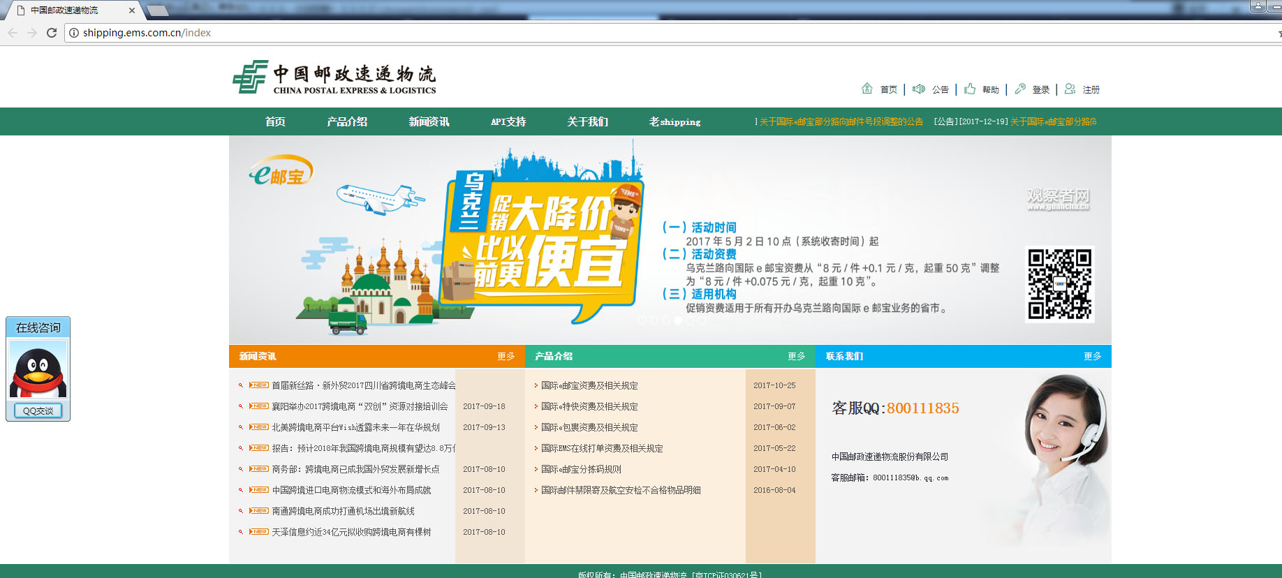Open product link 国际邮件禁限寄及航空安检不合格物品明细
Image resolution: width=1282 pixels, height=578 pixels.
[x=621, y=490]
